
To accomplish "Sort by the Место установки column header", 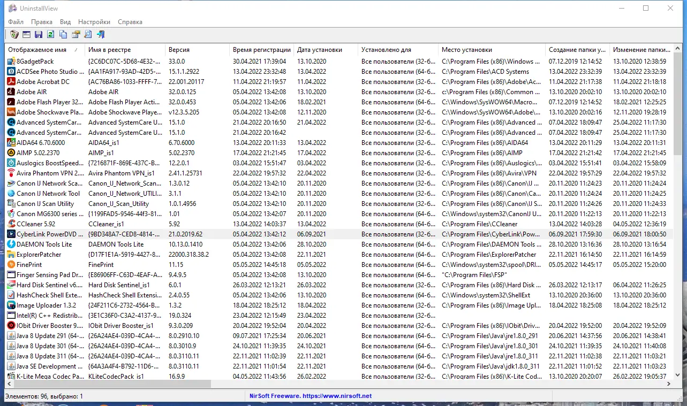I will point(492,50).
